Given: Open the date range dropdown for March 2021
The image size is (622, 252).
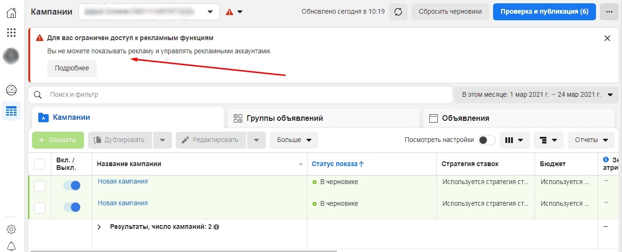Looking at the screenshot, I should [x=536, y=95].
